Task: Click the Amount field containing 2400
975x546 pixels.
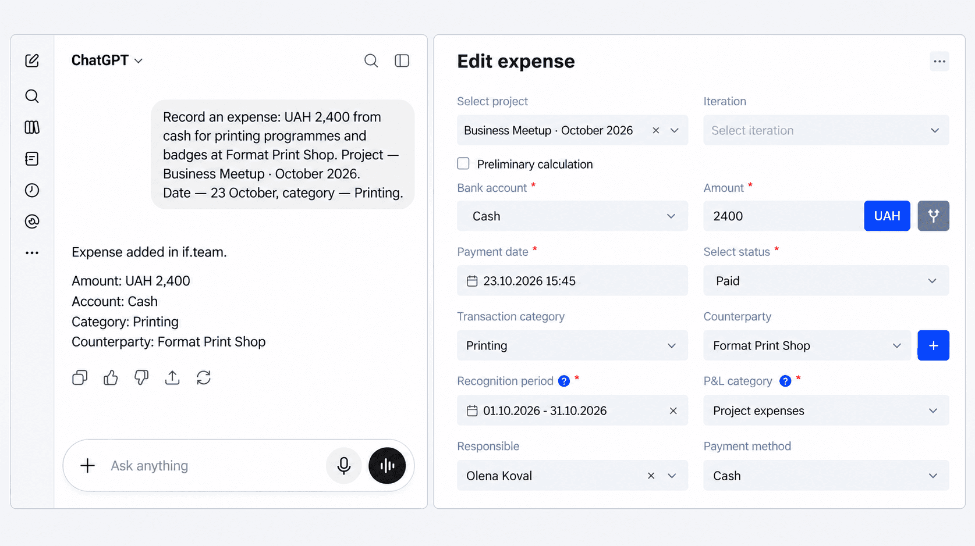Action: [x=783, y=216]
